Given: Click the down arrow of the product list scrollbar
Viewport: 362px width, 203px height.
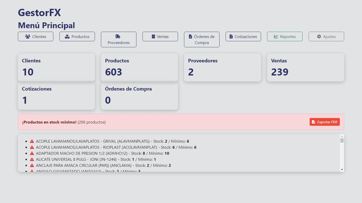Looking at the screenshot, I should (342, 169).
